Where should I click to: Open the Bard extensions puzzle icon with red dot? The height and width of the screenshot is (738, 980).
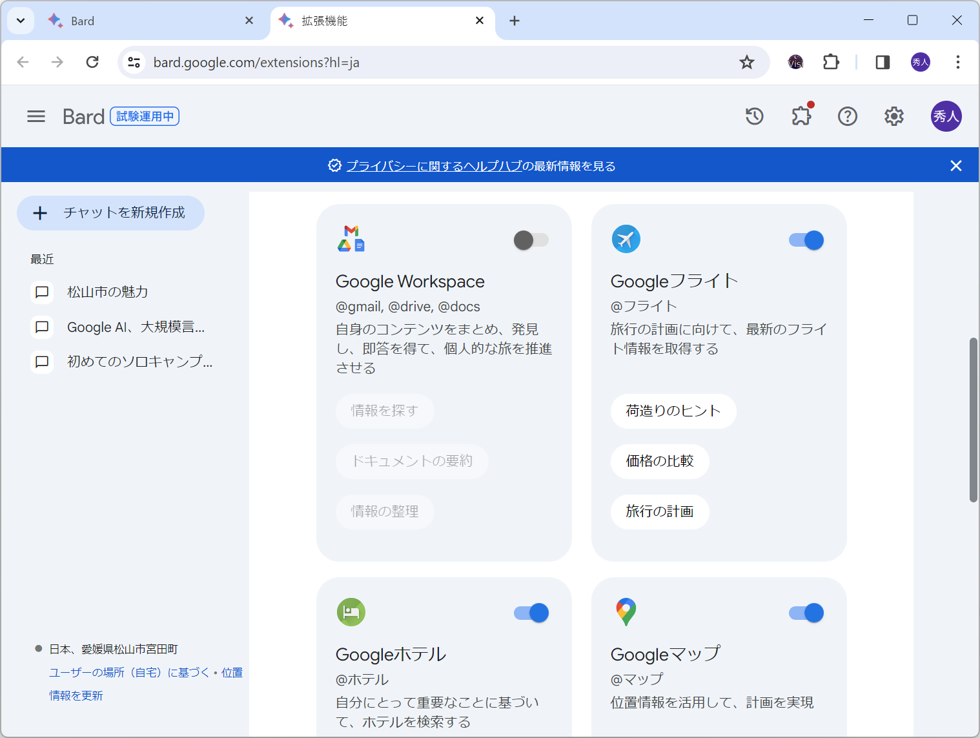pos(801,116)
